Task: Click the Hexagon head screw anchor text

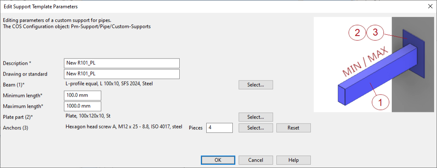Action: coord(124,127)
